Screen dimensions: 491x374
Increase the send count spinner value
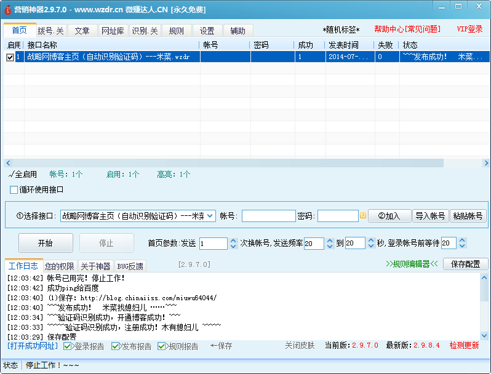pos(233,241)
